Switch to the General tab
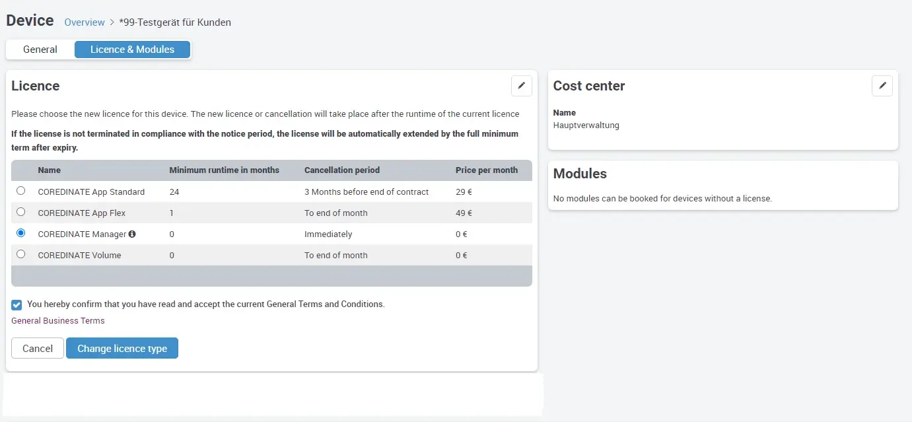Screen dimensions: 912x422 (x=40, y=50)
